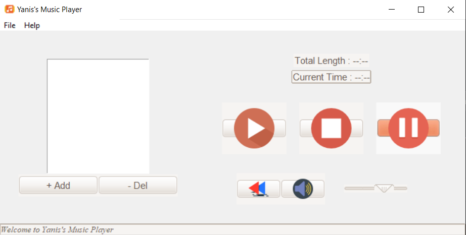Click inside the empty playlist box
Viewport: 466px width, 235px height.
click(x=98, y=116)
